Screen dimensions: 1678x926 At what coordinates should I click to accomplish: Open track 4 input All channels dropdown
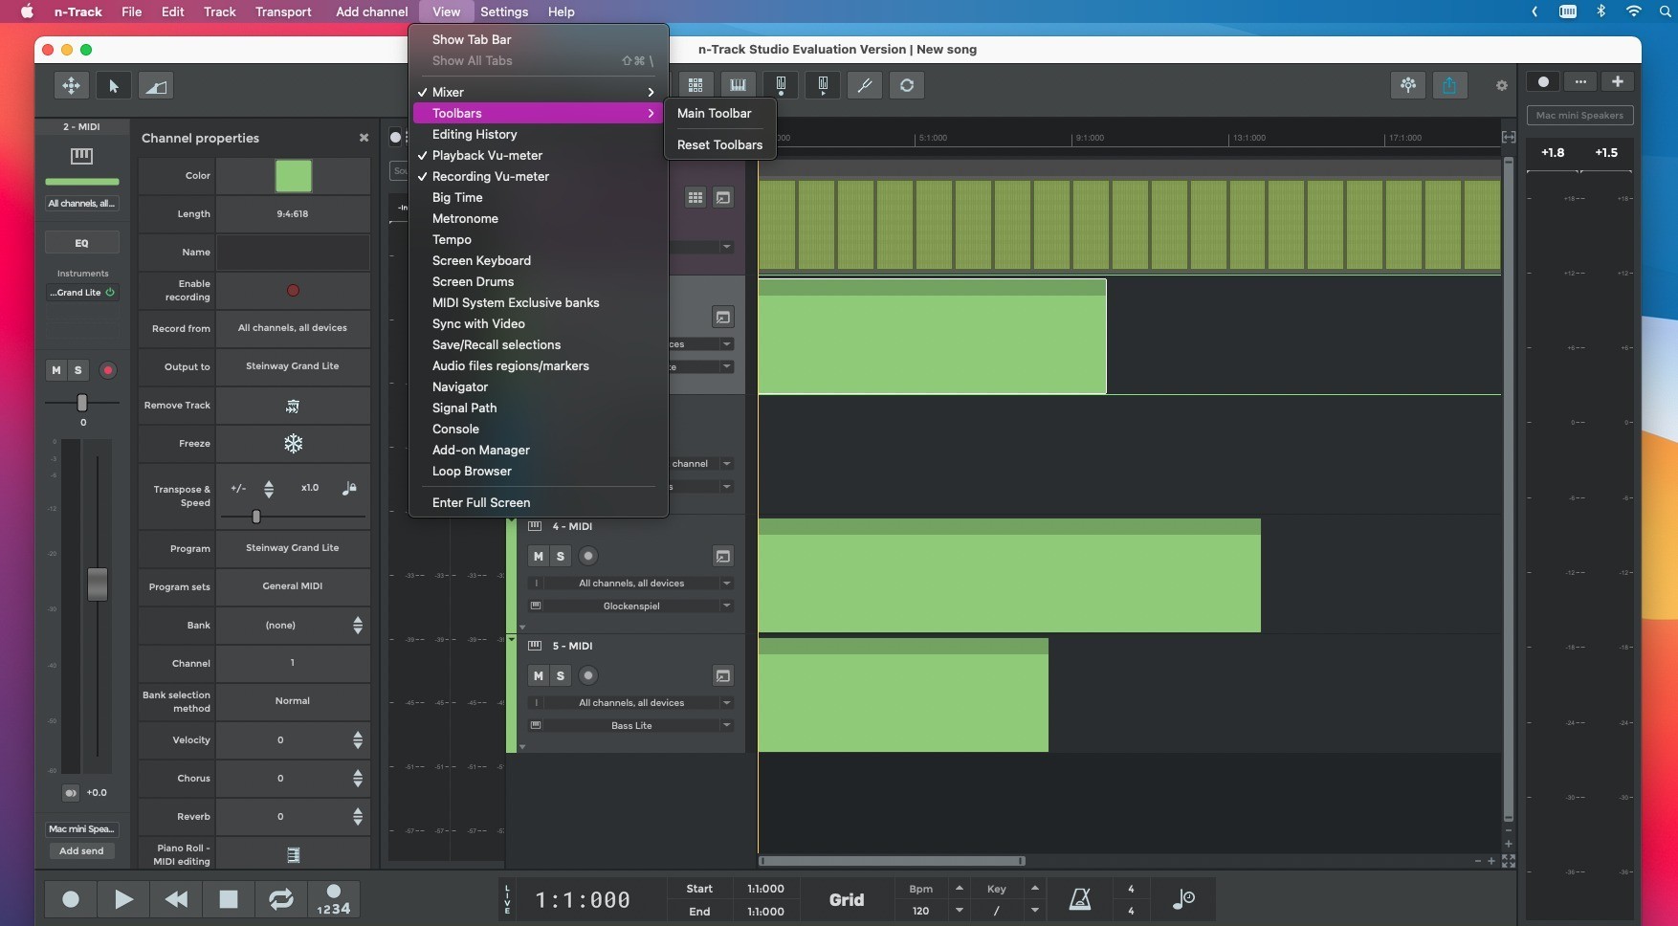(x=631, y=583)
